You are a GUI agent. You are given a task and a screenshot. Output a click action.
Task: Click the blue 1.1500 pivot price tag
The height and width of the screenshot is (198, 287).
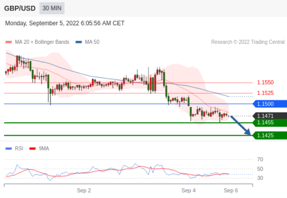(270, 104)
